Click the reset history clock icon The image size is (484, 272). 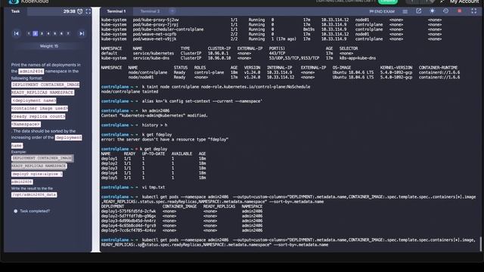(x=445, y=11)
